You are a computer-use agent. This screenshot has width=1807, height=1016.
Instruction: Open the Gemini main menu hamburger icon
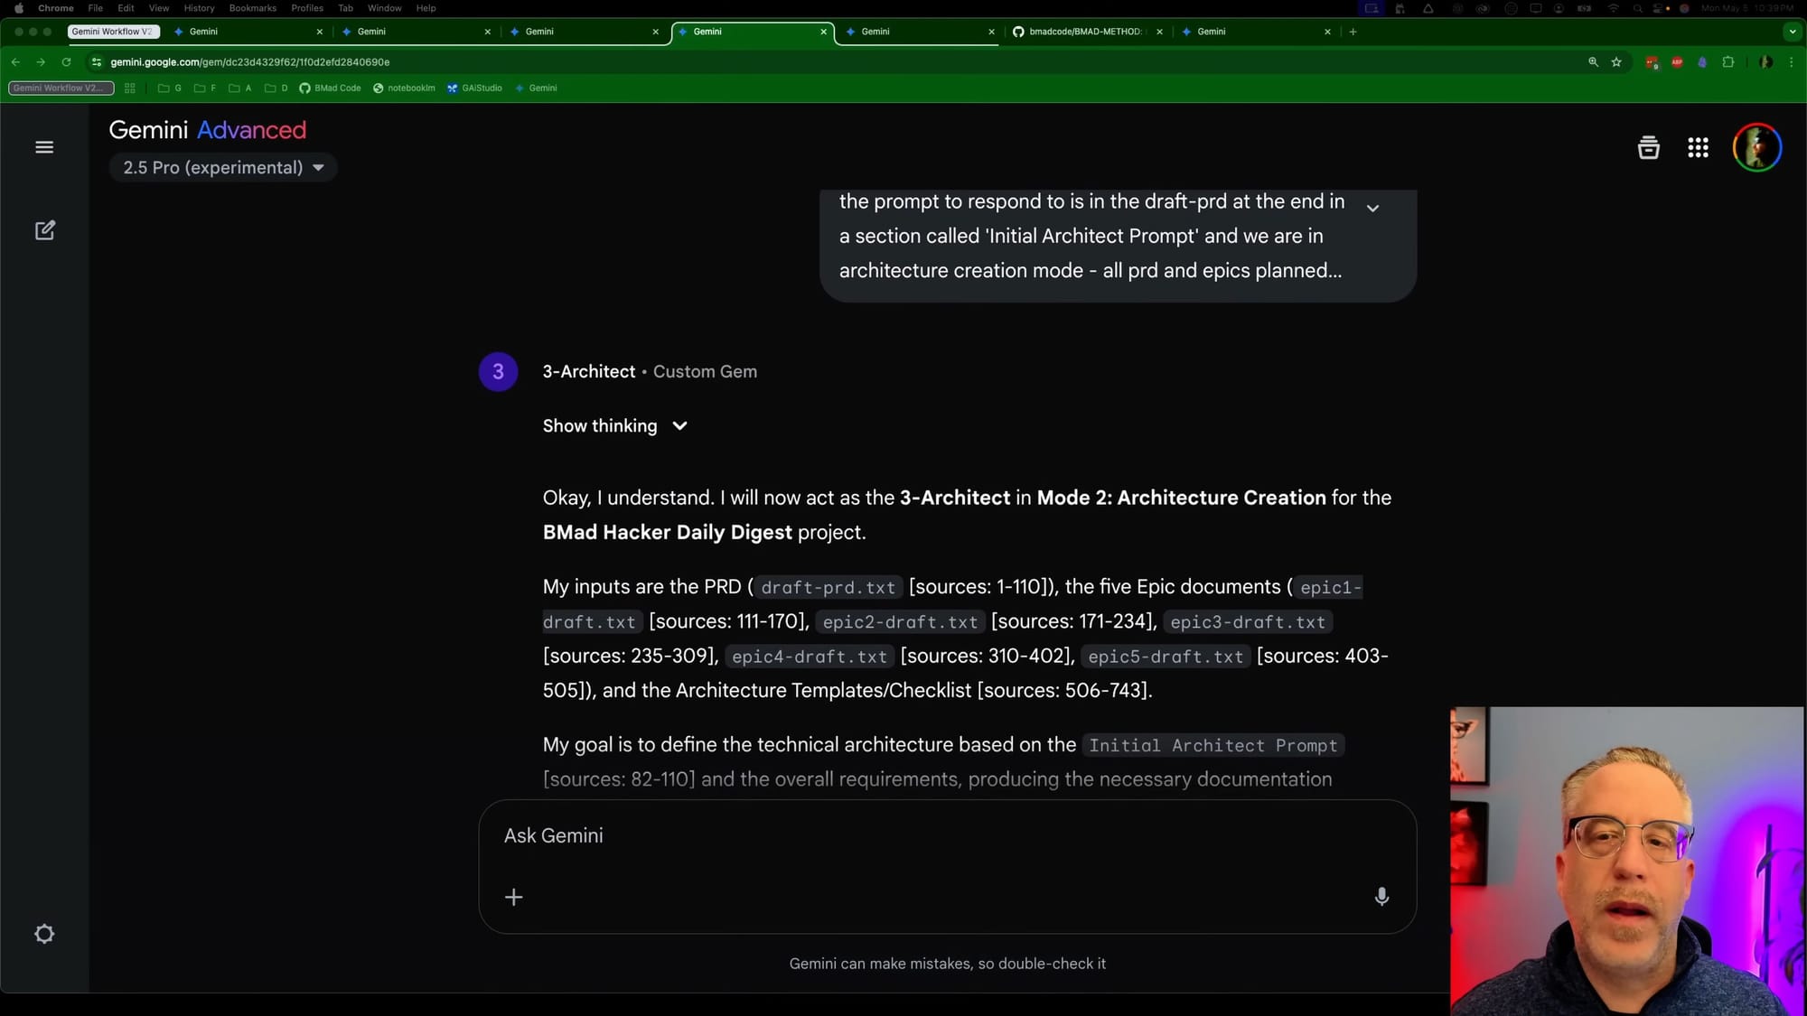pos(44,147)
